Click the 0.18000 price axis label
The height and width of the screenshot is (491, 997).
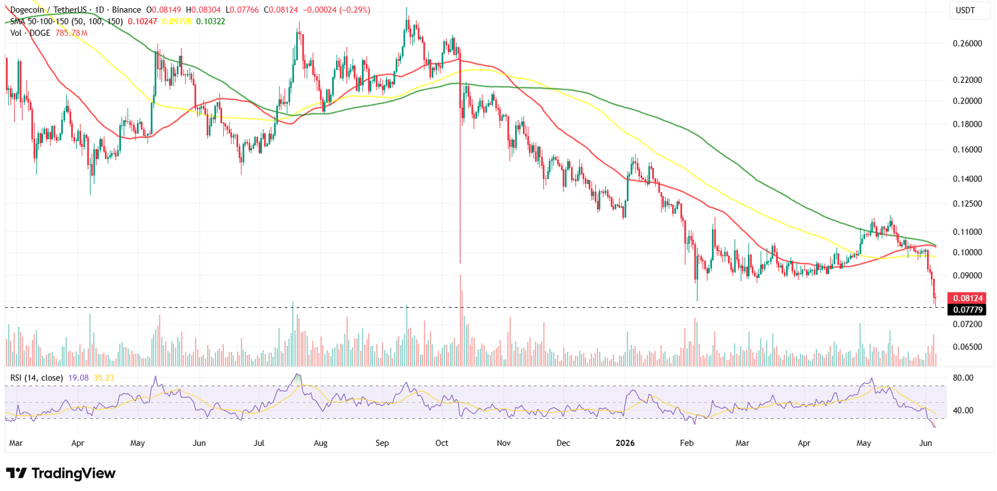tap(968, 124)
